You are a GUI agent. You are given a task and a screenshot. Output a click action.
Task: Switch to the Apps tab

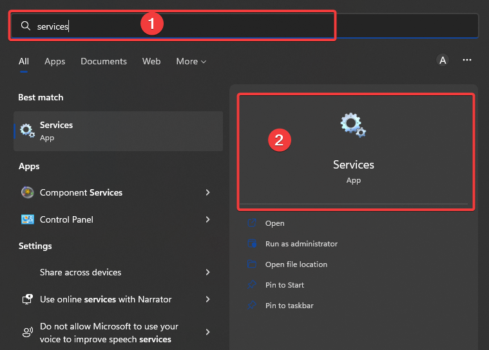(x=55, y=61)
